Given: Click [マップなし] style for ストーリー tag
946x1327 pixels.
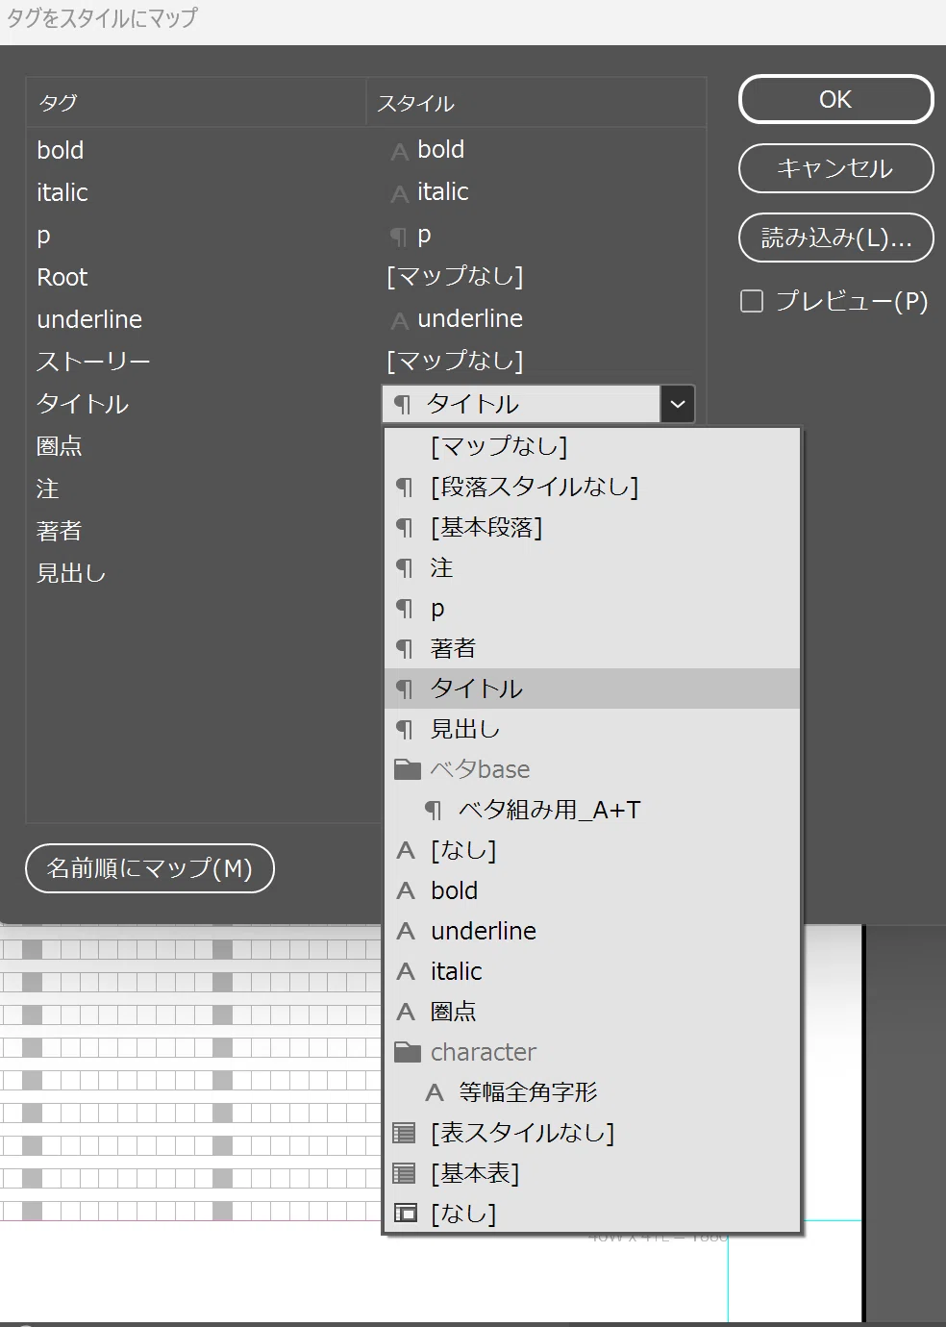Looking at the screenshot, I should coord(455,362).
